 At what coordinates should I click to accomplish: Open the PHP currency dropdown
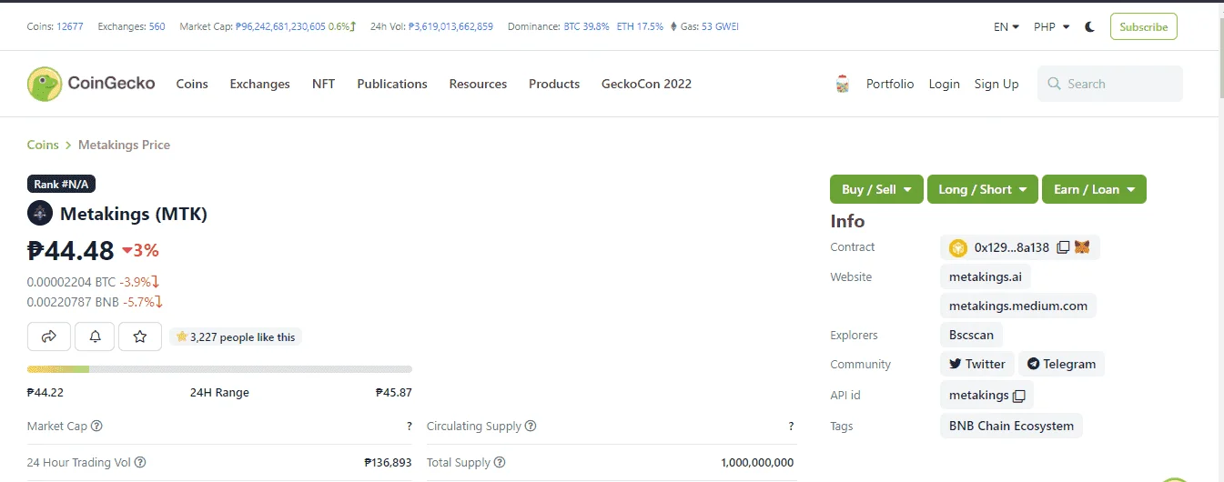click(x=1052, y=27)
